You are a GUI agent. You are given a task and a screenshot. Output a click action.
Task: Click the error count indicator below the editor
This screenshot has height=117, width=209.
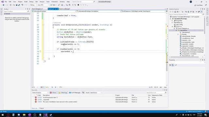tap(43, 87)
